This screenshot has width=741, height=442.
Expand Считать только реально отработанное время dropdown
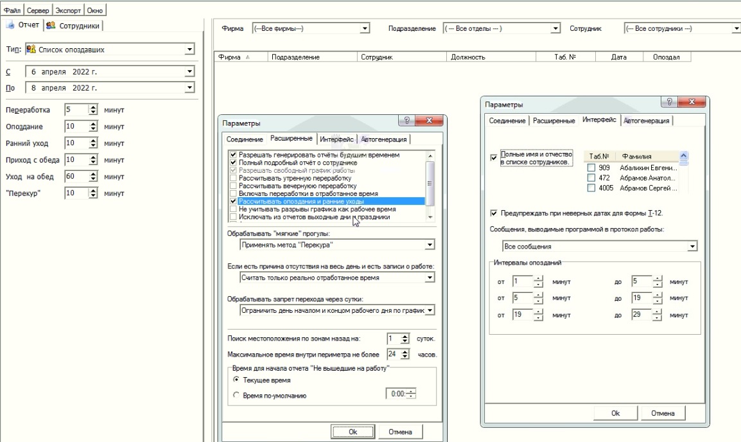point(429,278)
